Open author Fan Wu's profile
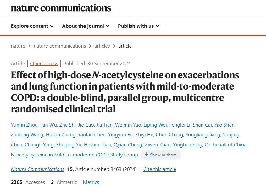Viewport: 266px width, 192px height. click(x=48, y=125)
